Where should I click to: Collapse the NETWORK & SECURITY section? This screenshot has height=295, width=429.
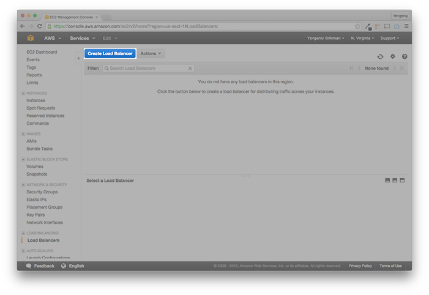point(23,185)
